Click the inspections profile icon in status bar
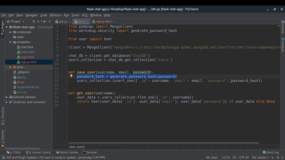The image size is (285, 160). click(277, 157)
